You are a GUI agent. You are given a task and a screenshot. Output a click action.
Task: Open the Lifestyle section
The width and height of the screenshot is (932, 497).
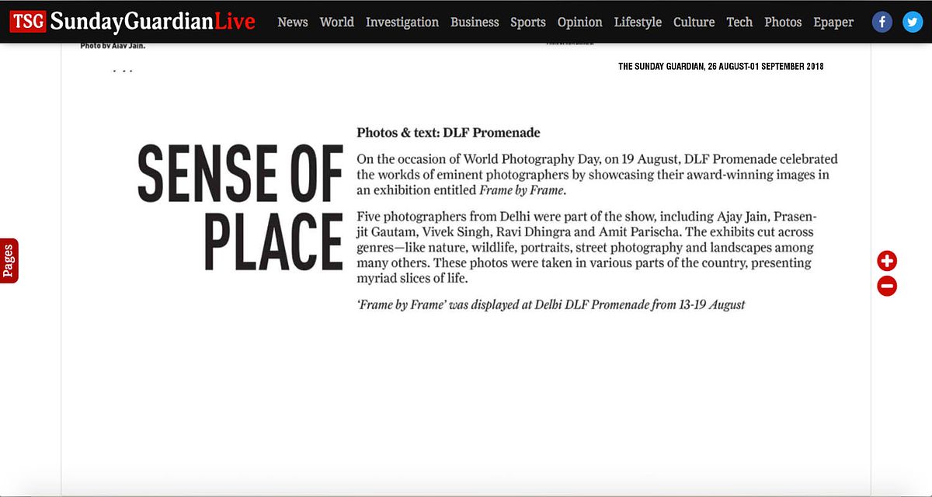[638, 22]
